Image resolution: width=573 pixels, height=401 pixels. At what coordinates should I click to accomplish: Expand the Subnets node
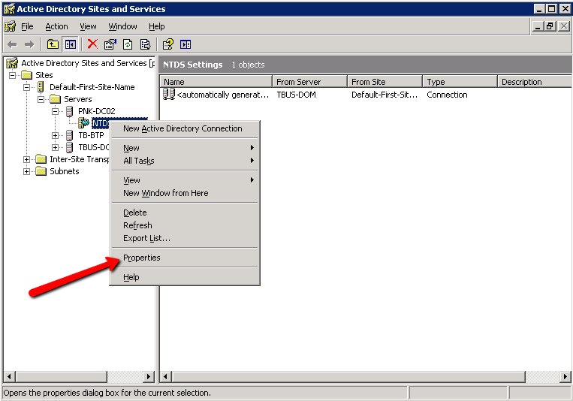point(27,171)
